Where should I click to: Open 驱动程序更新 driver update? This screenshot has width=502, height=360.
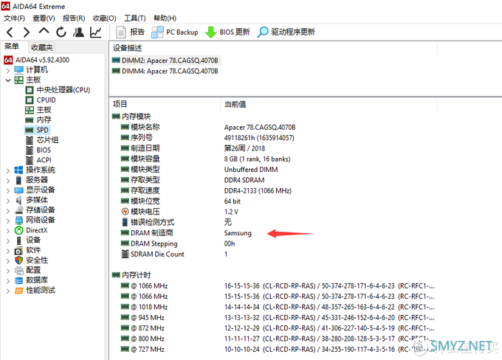point(286,32)
